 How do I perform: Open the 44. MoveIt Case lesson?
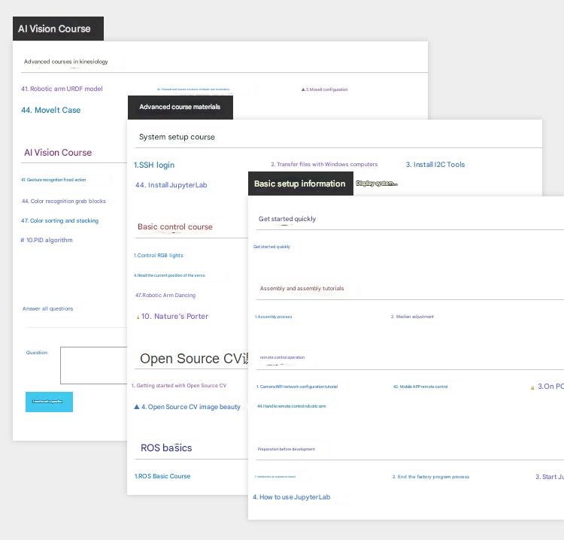point(50,110)
